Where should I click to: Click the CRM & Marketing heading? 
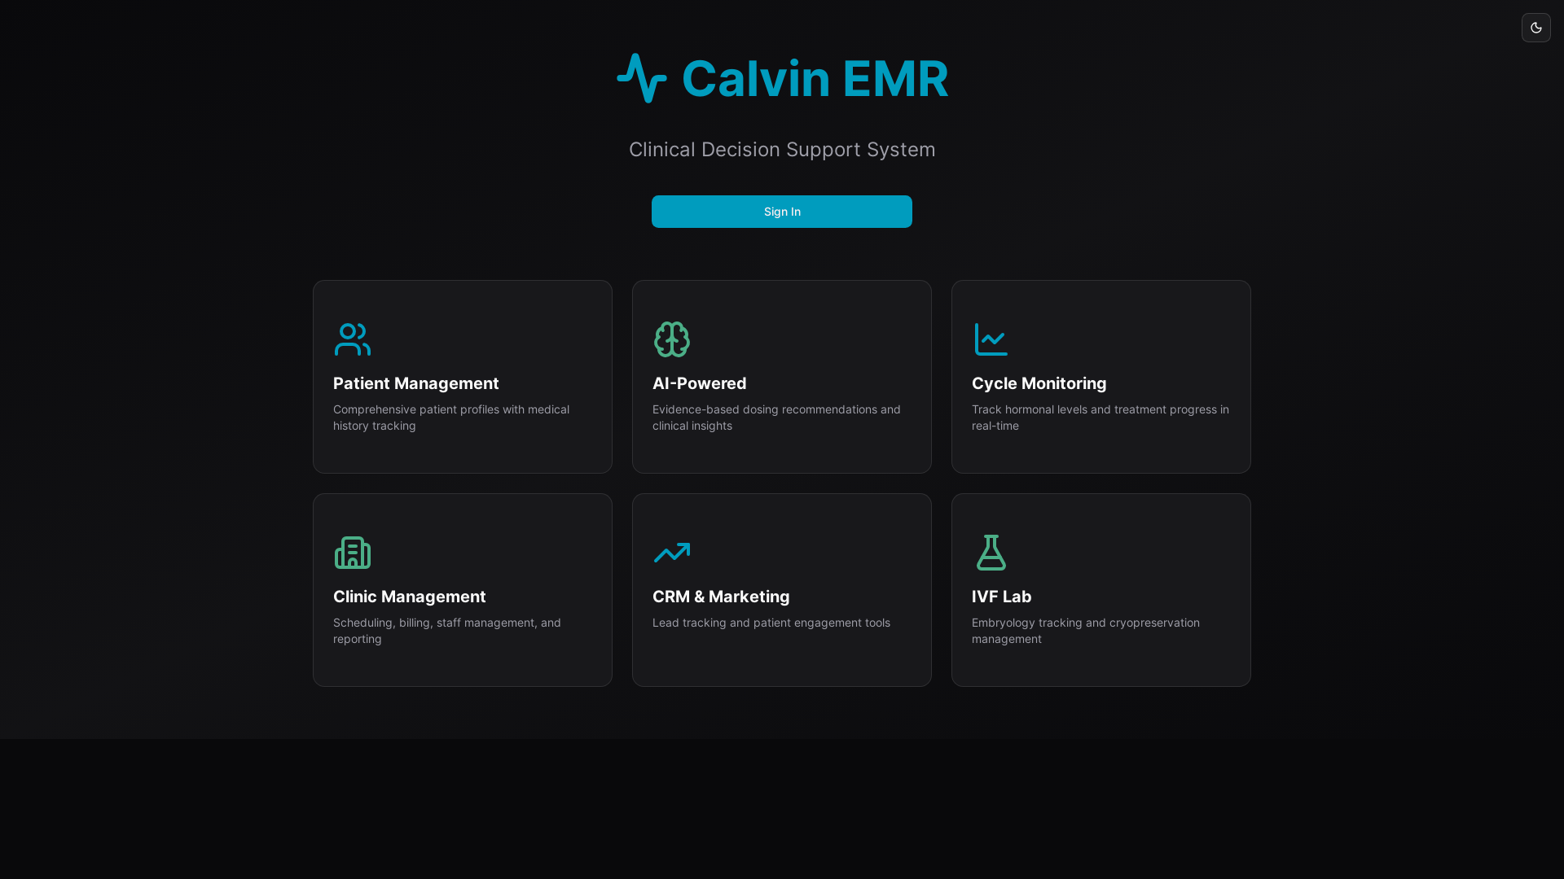(x=721, y=597)
